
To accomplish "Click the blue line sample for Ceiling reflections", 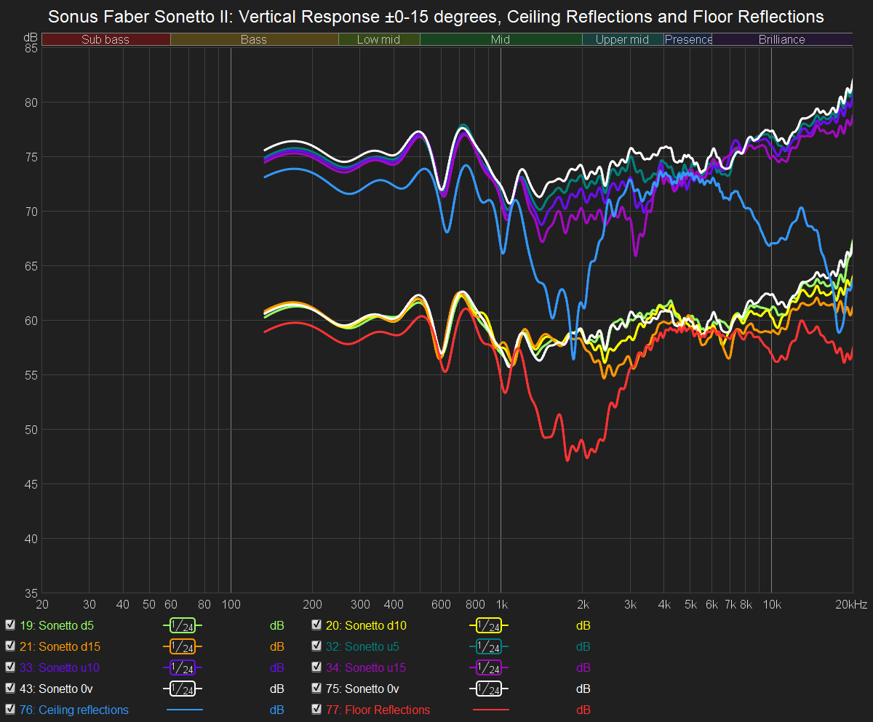I will (185, 710).
